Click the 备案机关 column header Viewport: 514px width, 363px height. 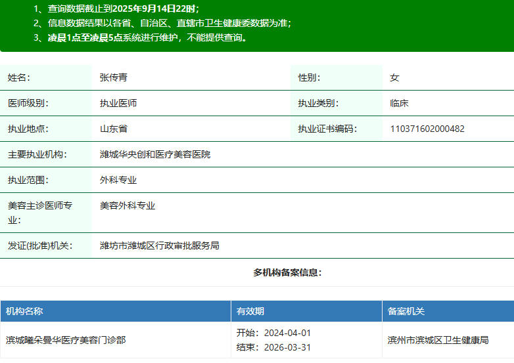tap(406, 311)
